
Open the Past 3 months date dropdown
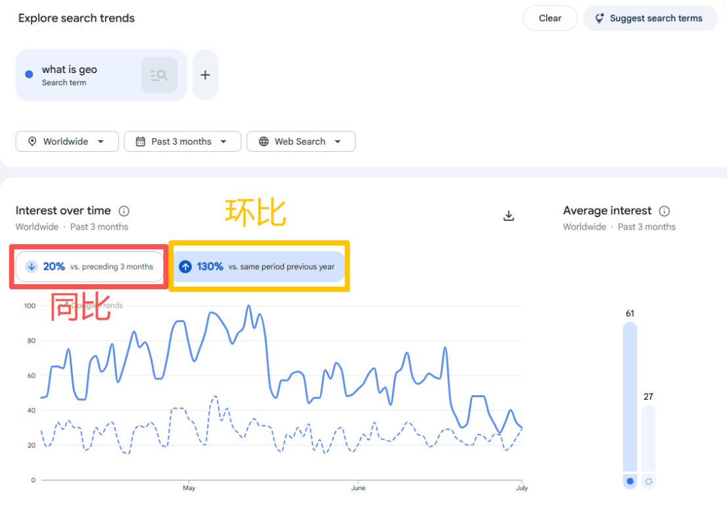click(x=183, y=141)
